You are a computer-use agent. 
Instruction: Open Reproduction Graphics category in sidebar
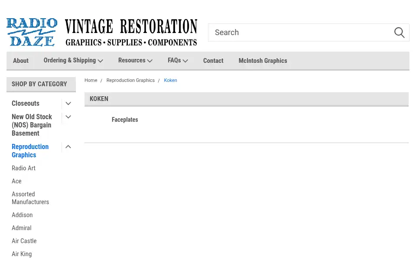pos(30,151)
